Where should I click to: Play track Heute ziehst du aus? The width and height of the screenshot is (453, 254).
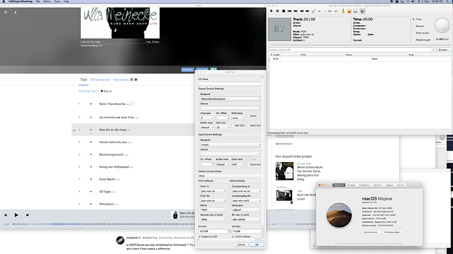pyautogui.click(x=91, y=142)
